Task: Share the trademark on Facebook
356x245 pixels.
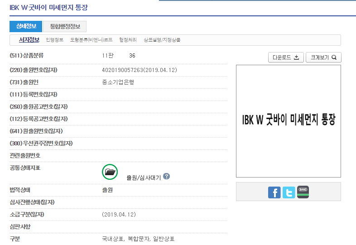Action: 274,192
